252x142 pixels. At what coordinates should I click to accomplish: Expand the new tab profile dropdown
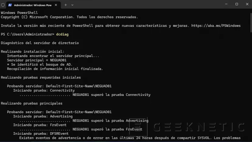tap(72, 5)
